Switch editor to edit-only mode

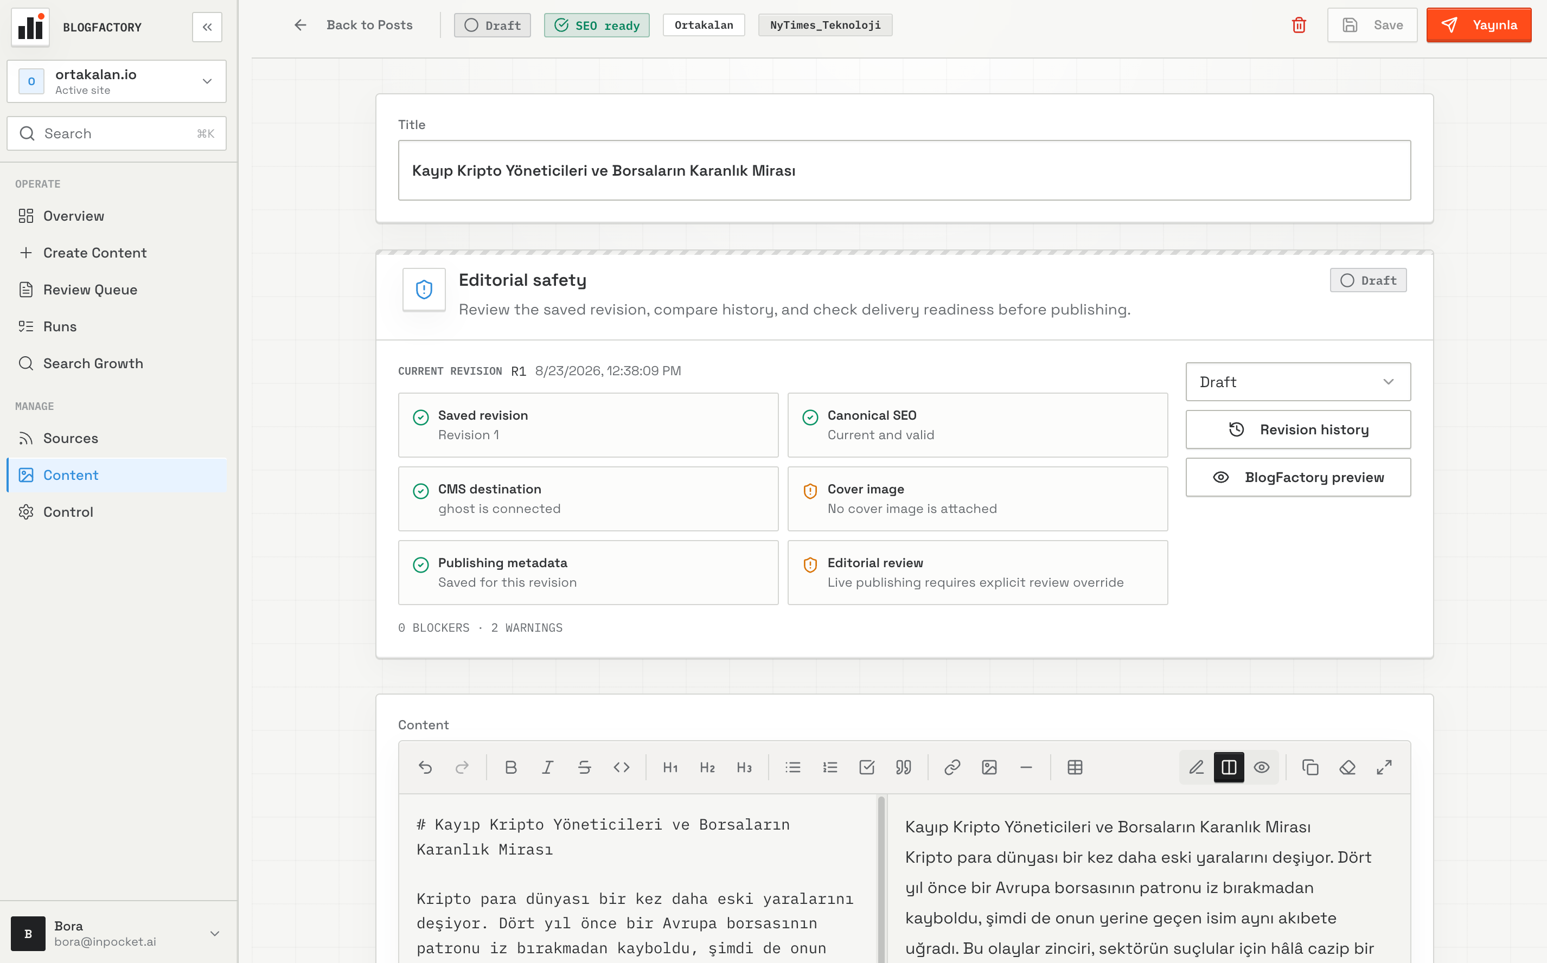(1196, 767)
